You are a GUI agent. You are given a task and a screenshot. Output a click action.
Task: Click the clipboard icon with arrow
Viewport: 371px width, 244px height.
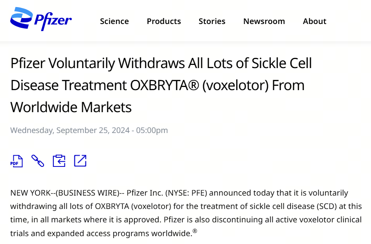(59, 161)
